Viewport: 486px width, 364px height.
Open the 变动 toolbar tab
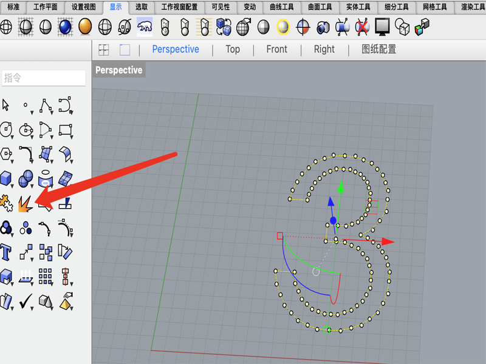(250, 7)
